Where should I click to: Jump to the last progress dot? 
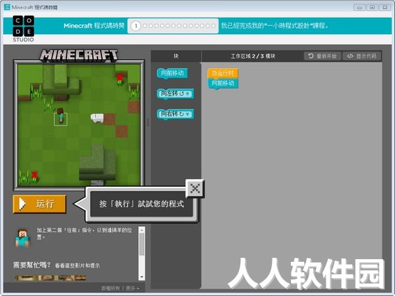pyautogui.click(x=213, y=26)
